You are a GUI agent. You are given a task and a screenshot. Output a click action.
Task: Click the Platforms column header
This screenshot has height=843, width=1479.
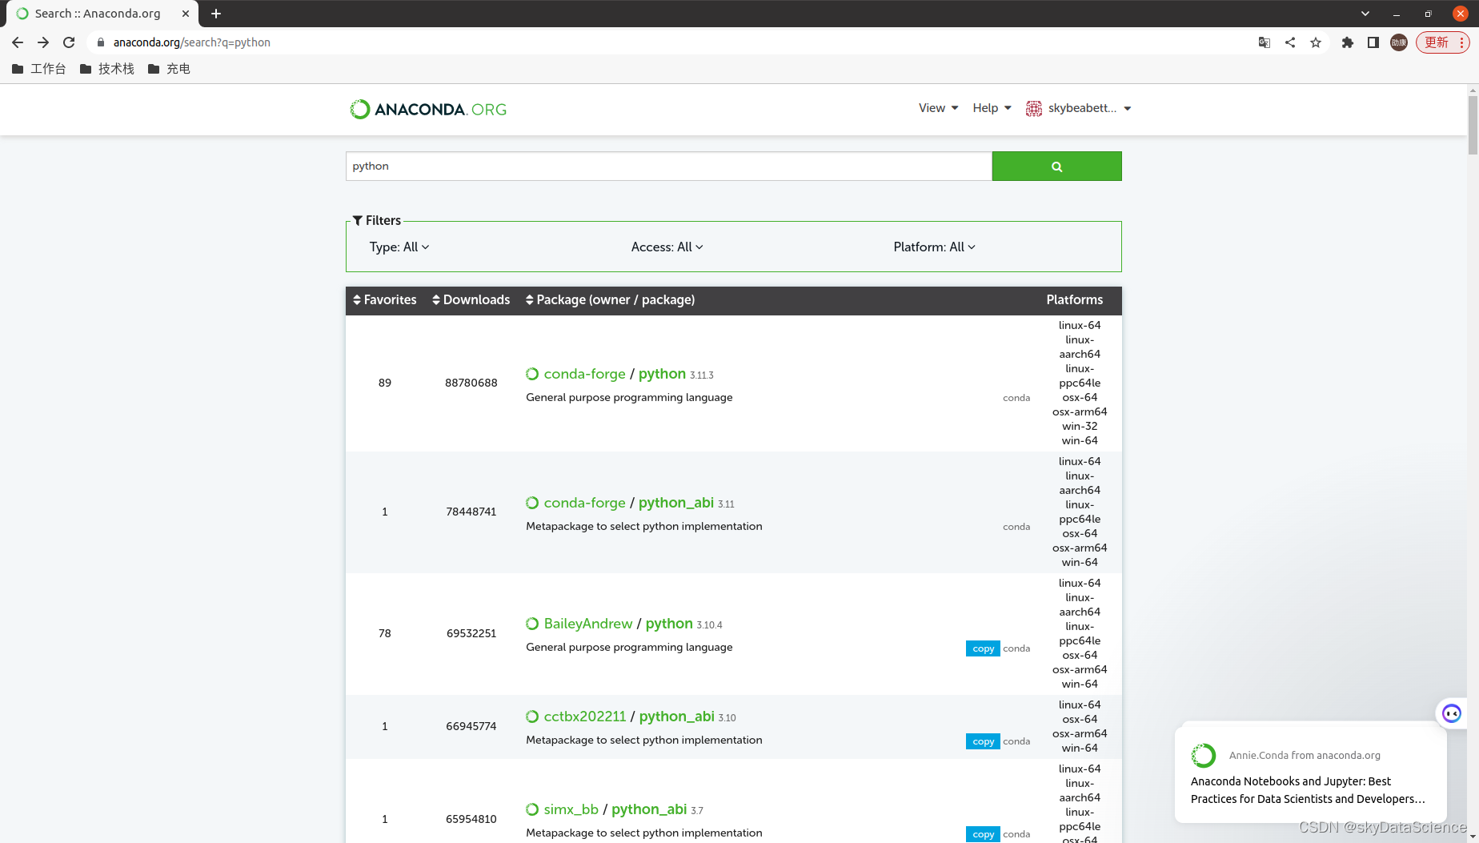pos(1074,299)
